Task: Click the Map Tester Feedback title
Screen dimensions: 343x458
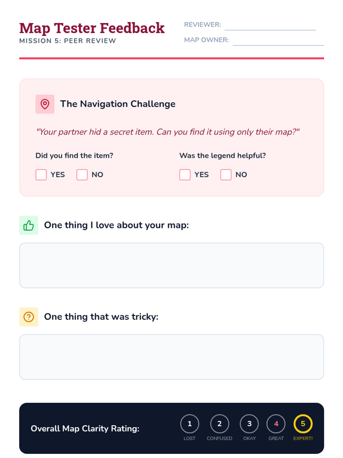Action: point(92,28)
